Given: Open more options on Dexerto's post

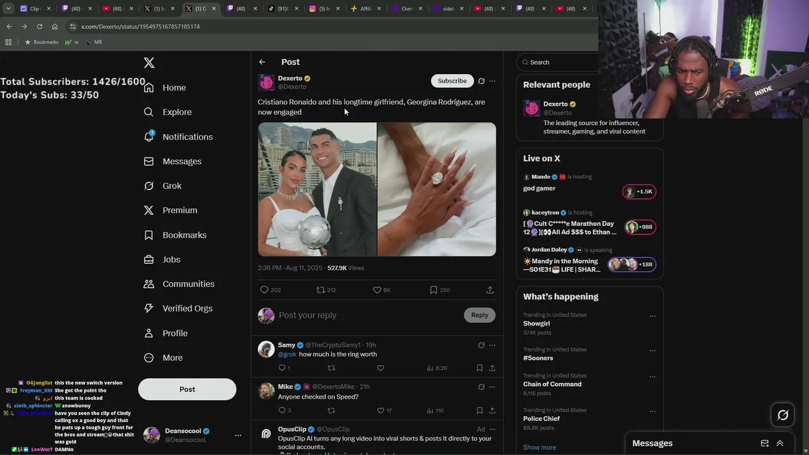Looking at the screenshot, I should [492, 81].
